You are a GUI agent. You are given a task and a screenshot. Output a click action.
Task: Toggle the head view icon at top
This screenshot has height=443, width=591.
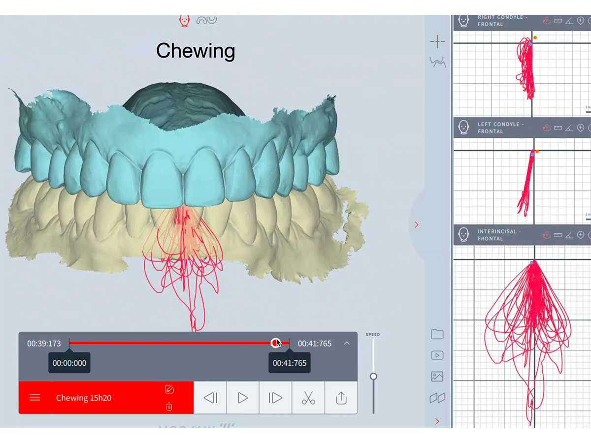pyautogui.click(x=185, y=20)
